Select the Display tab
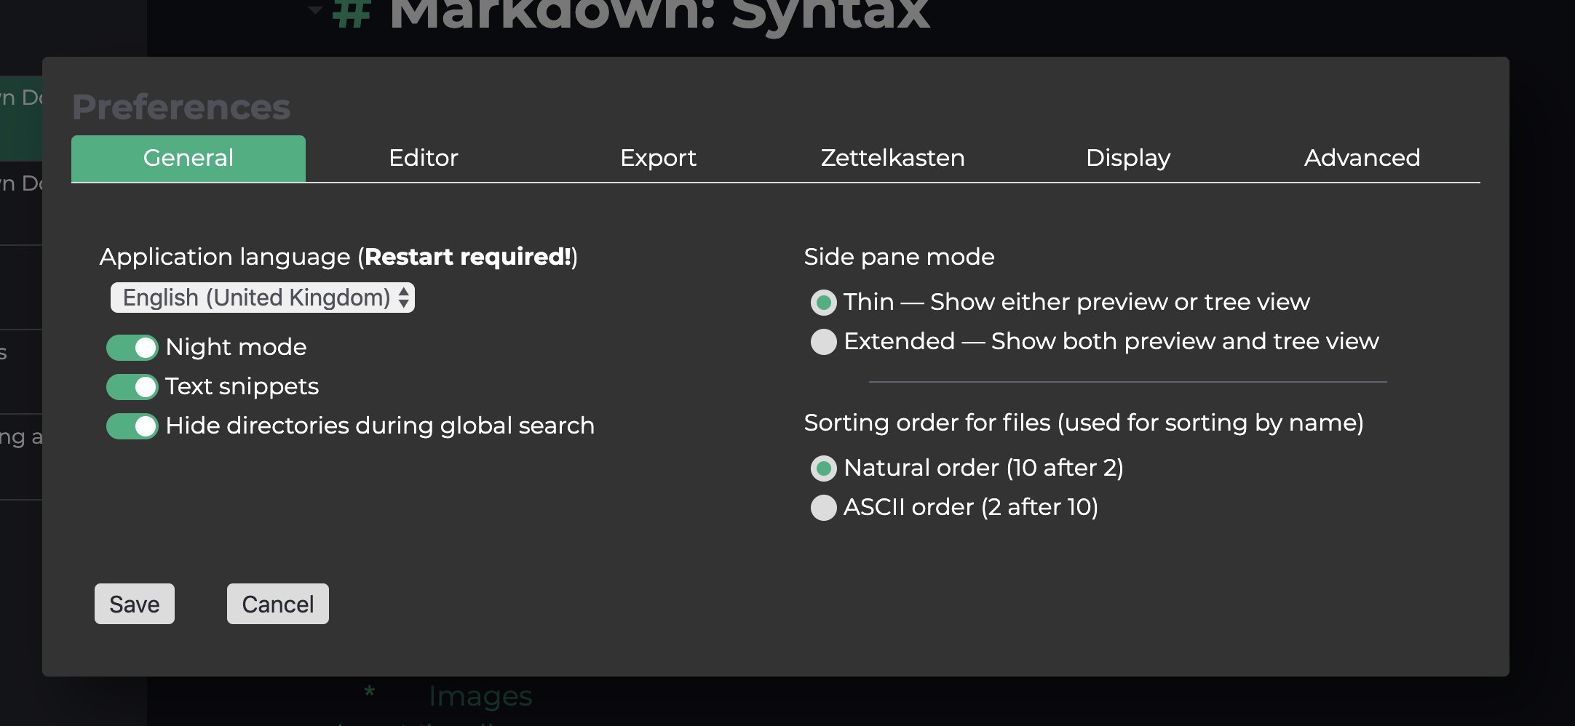The width and height of the screenshot is (1575, 726). coord(1127,158)
